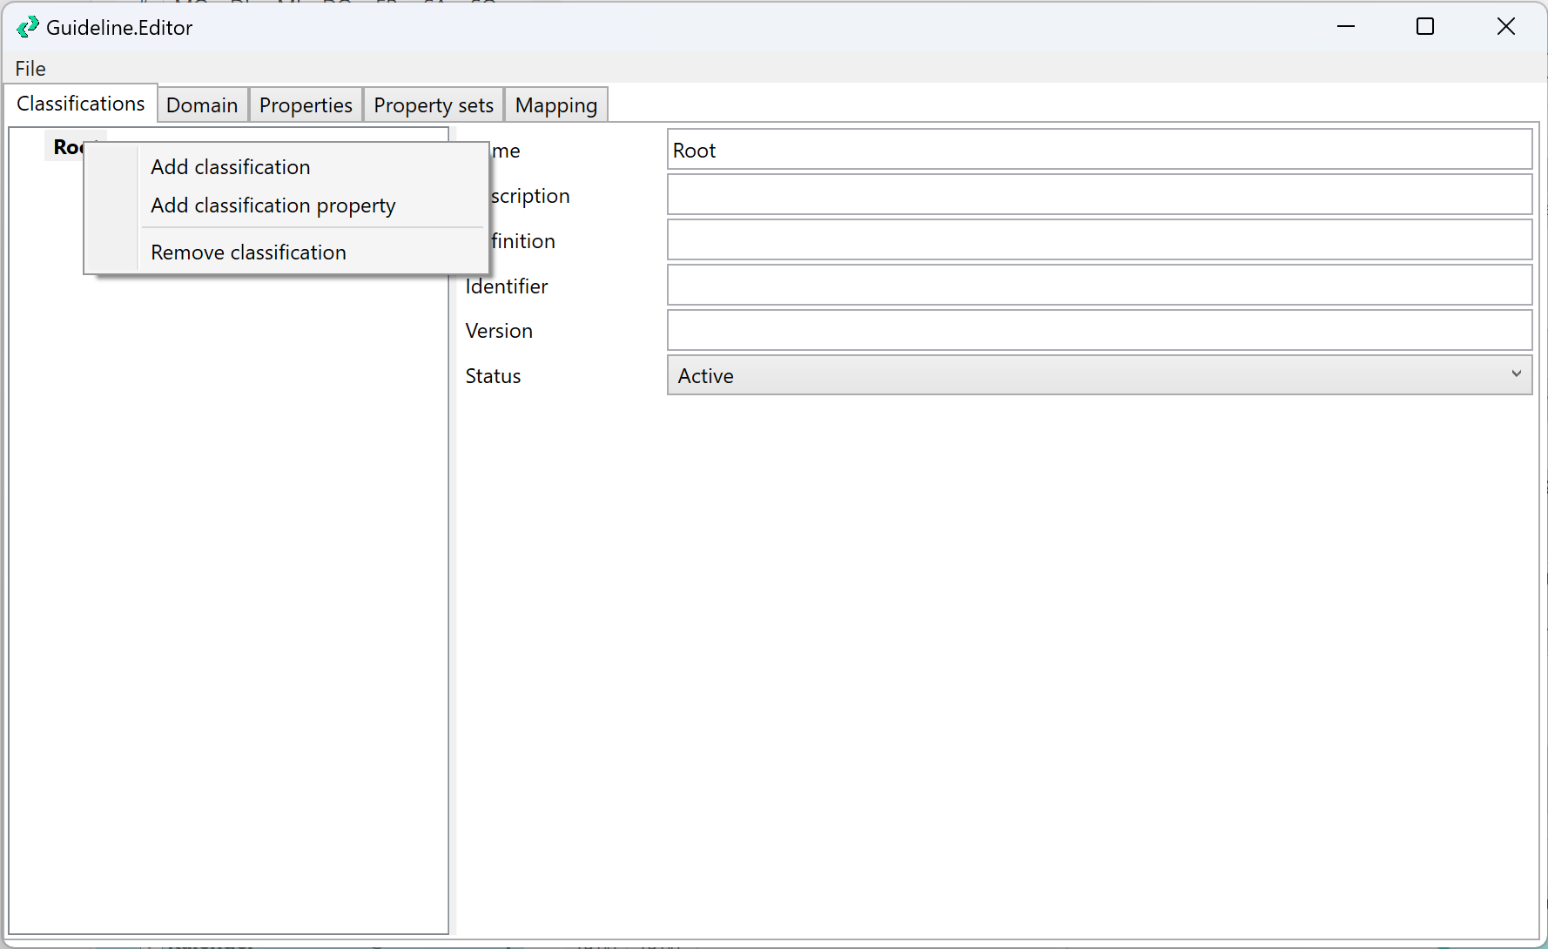Open the Properties tab

pyautogui.click(x=306, y=105)
